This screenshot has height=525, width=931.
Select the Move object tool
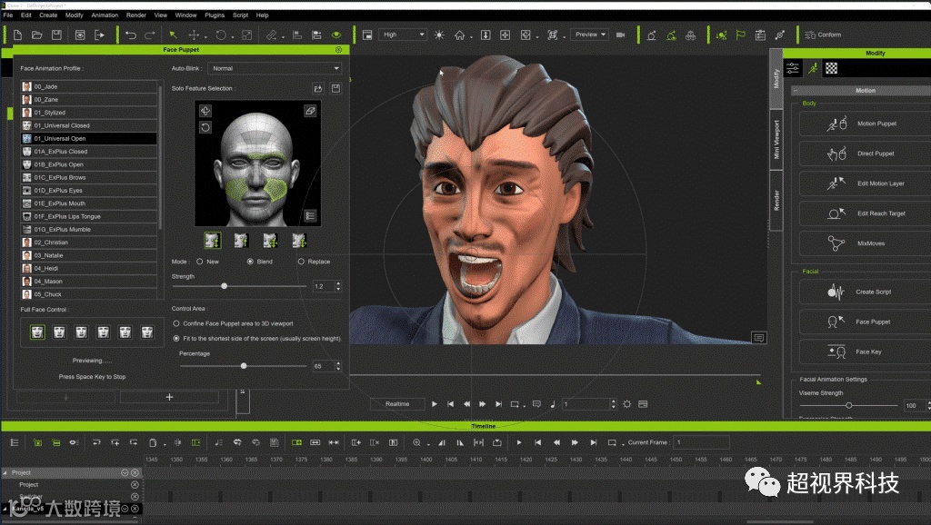tap(193, 35)
